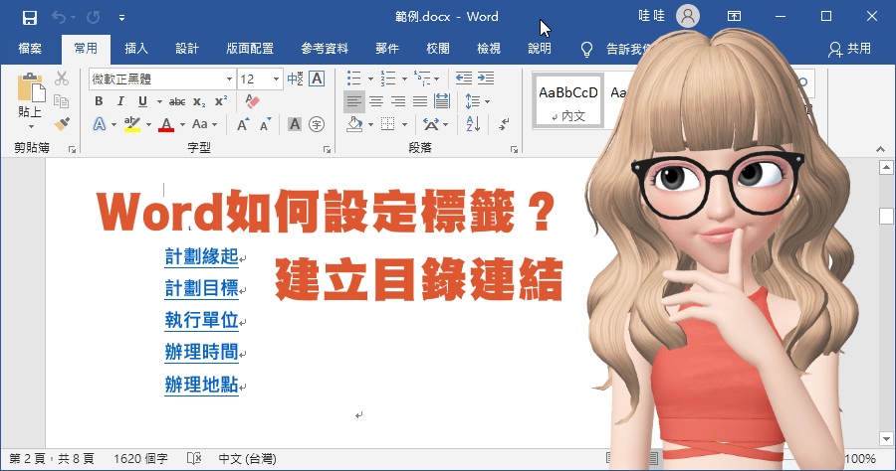
Task: Toggle Italic formatting
Action: (x=120, y=101)
